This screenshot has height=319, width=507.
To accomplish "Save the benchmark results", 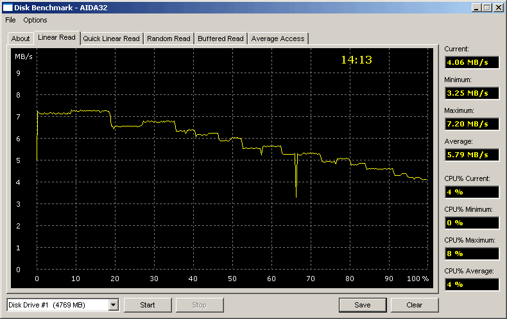I will click(363, 305).
